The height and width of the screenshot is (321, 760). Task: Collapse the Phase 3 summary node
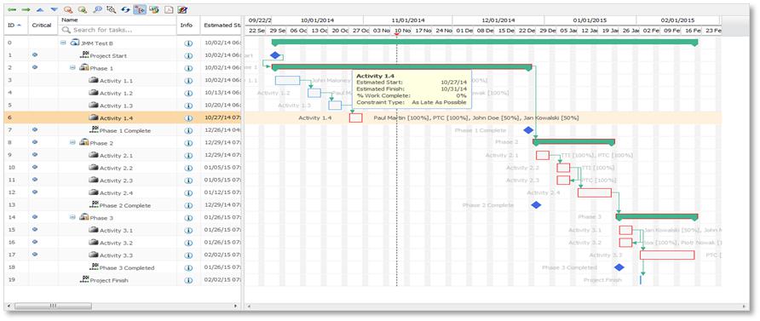(72, 217)
